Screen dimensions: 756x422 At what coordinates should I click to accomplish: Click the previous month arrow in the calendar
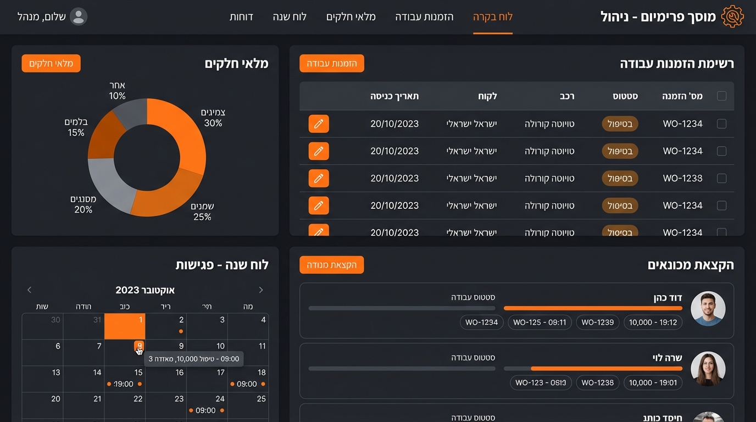261,290
